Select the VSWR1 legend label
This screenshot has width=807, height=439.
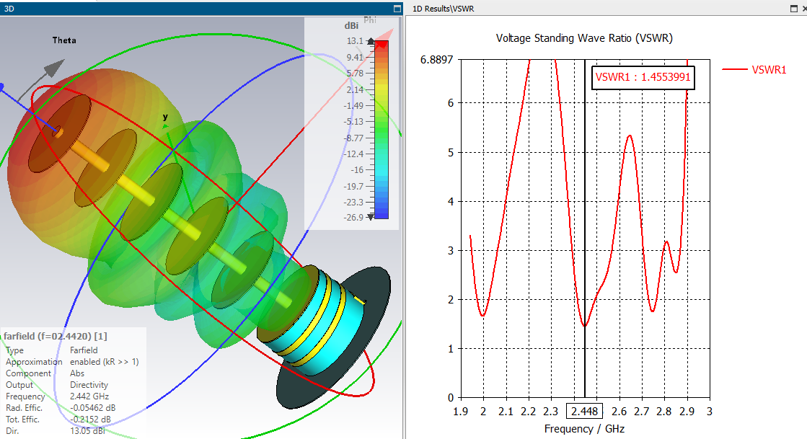pos(769,70)
